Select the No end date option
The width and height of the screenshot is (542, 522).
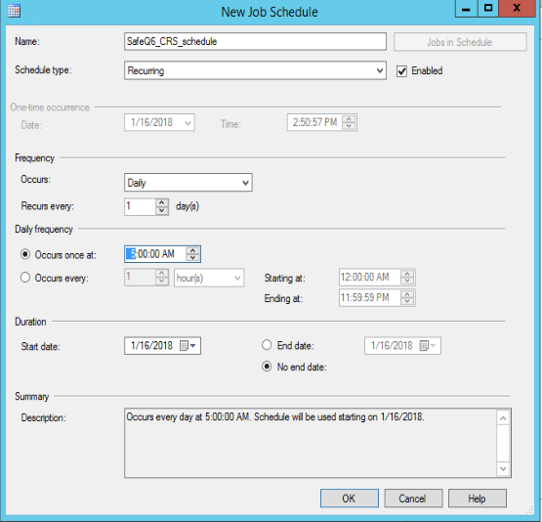coord(267,367)
